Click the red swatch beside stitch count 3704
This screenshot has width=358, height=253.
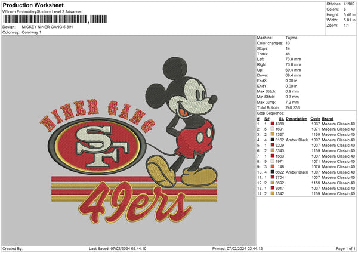(273, 177)
